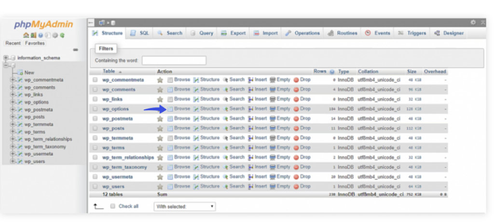The width and height of the screenshot is (494, 222).
Task: Check the wp_posts row checkbox
Action: [x=95, y=128]
